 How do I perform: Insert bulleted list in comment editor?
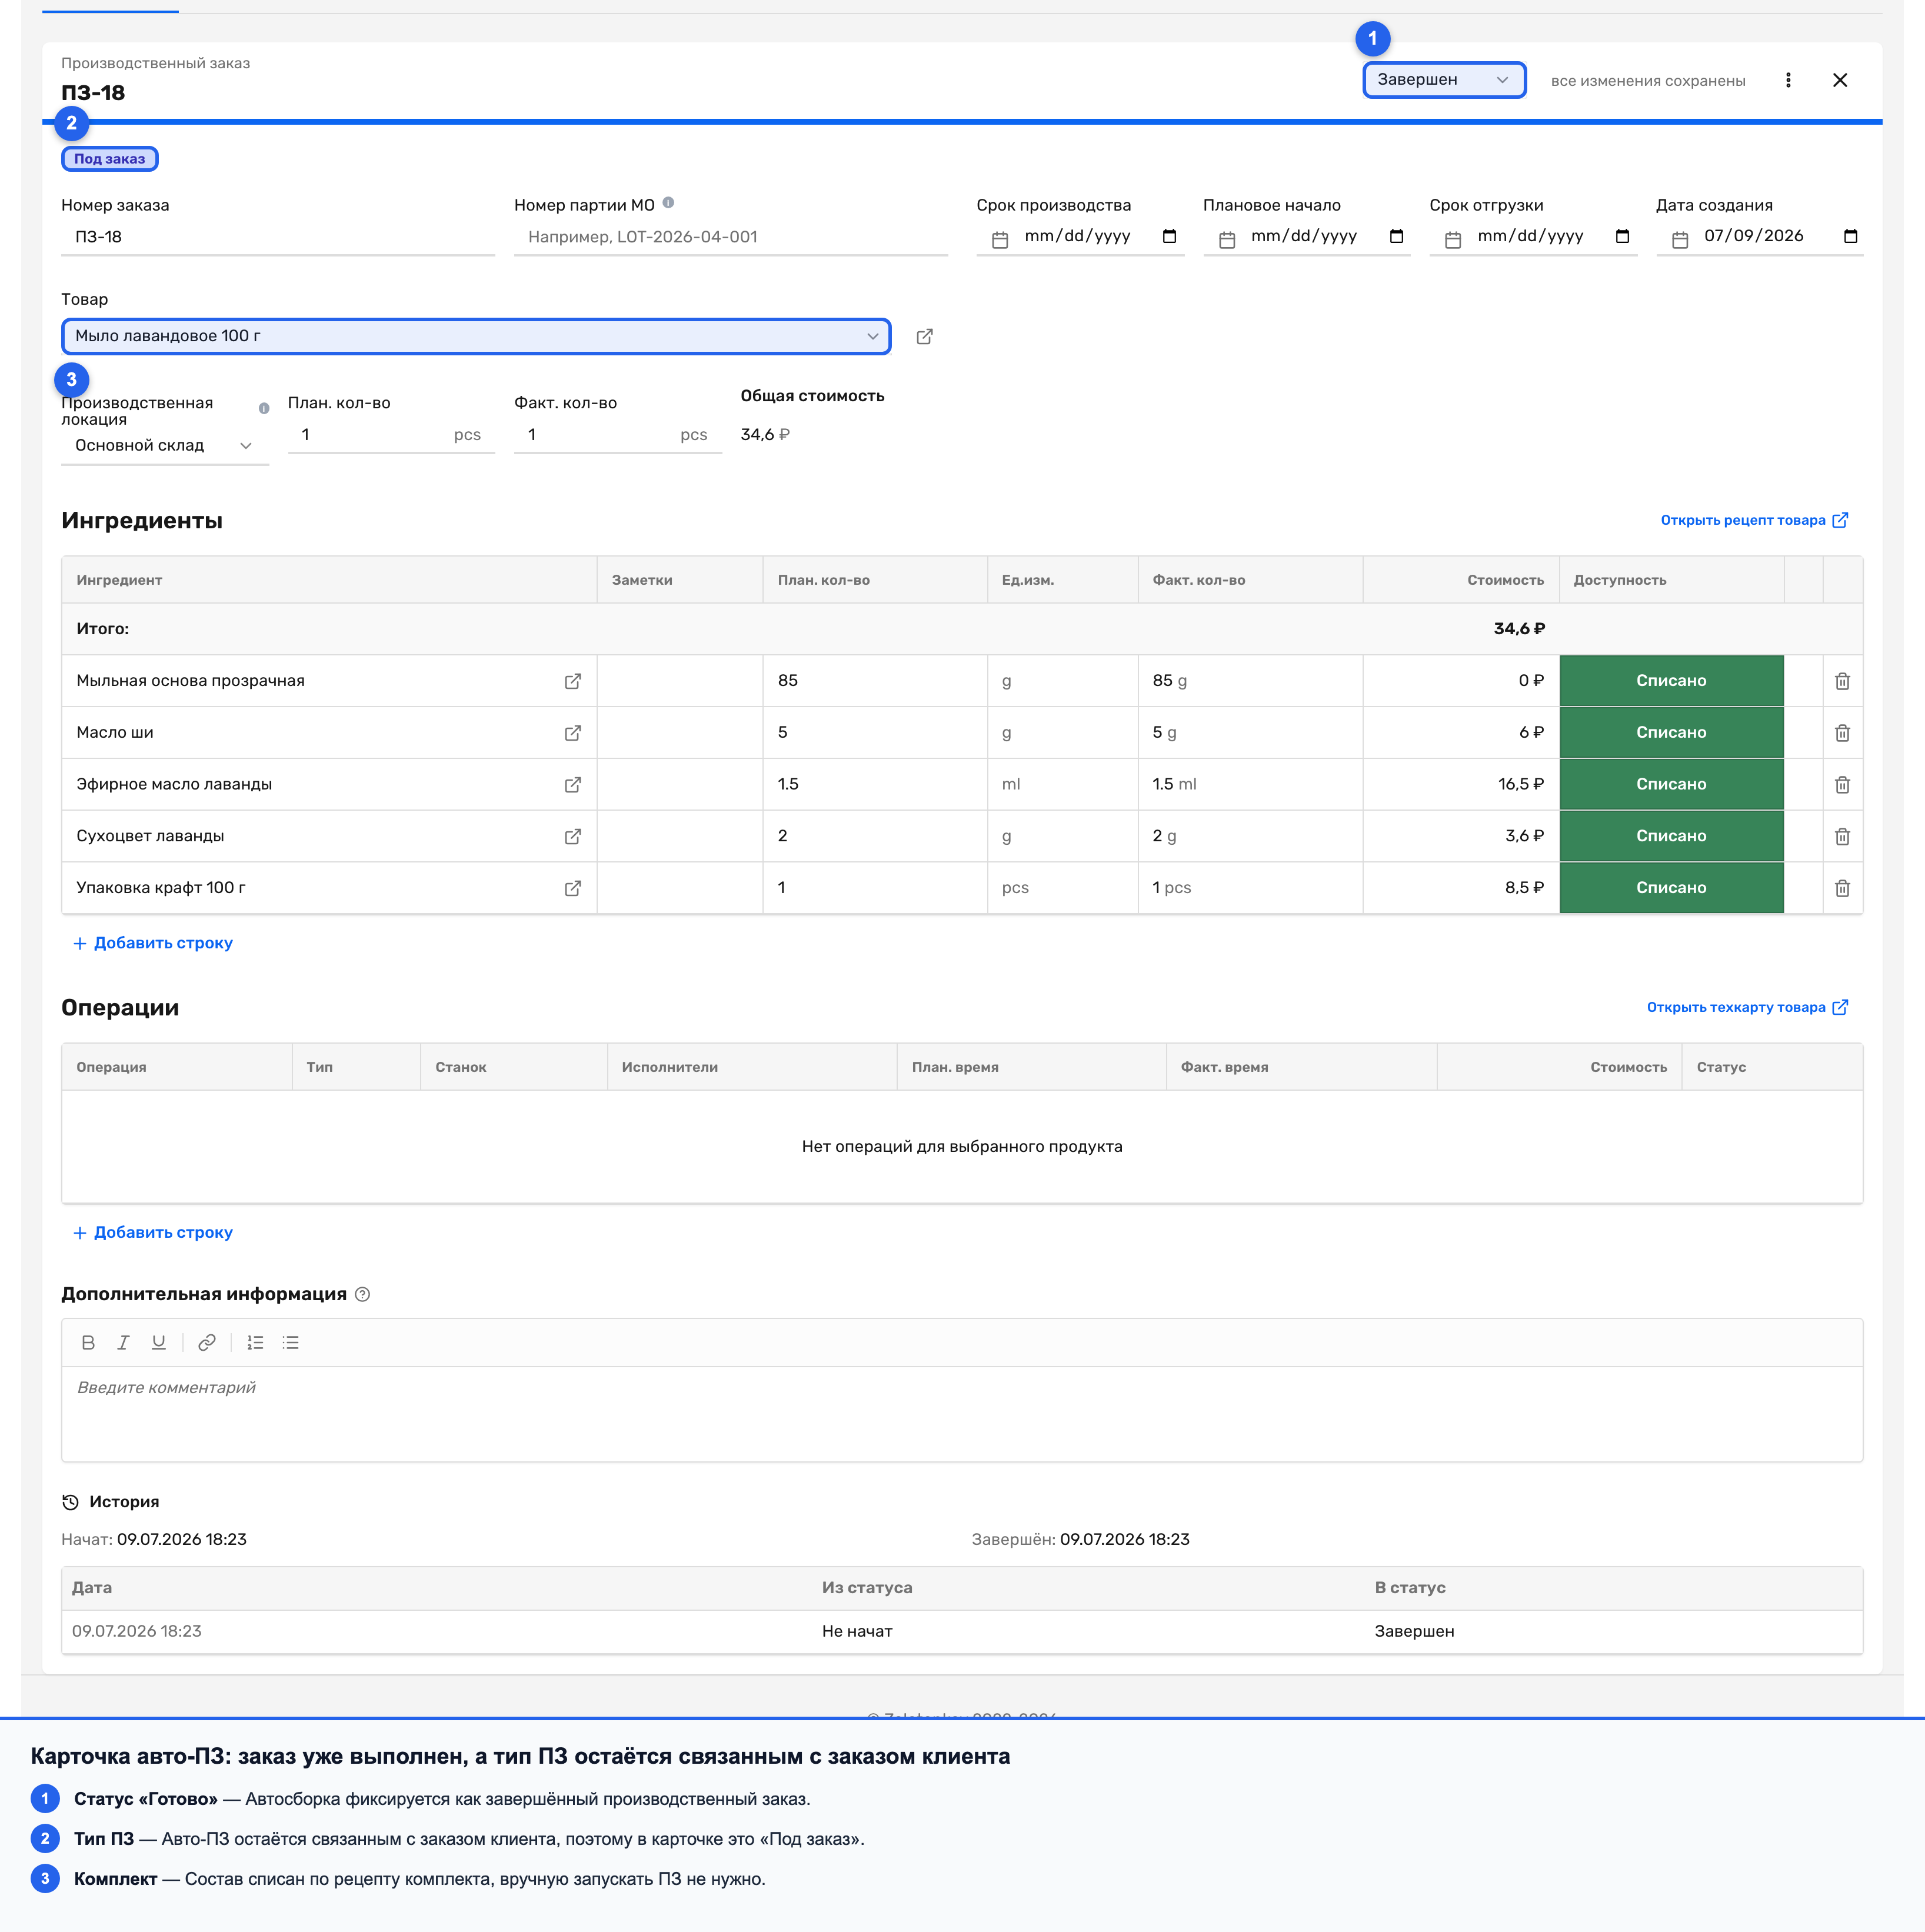(x=291, y=1343)
